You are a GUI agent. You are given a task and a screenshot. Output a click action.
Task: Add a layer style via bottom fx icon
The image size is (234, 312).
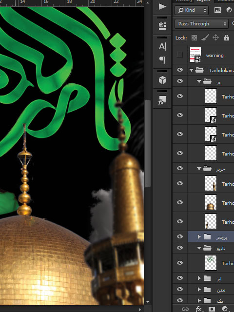tap(198, 309)
